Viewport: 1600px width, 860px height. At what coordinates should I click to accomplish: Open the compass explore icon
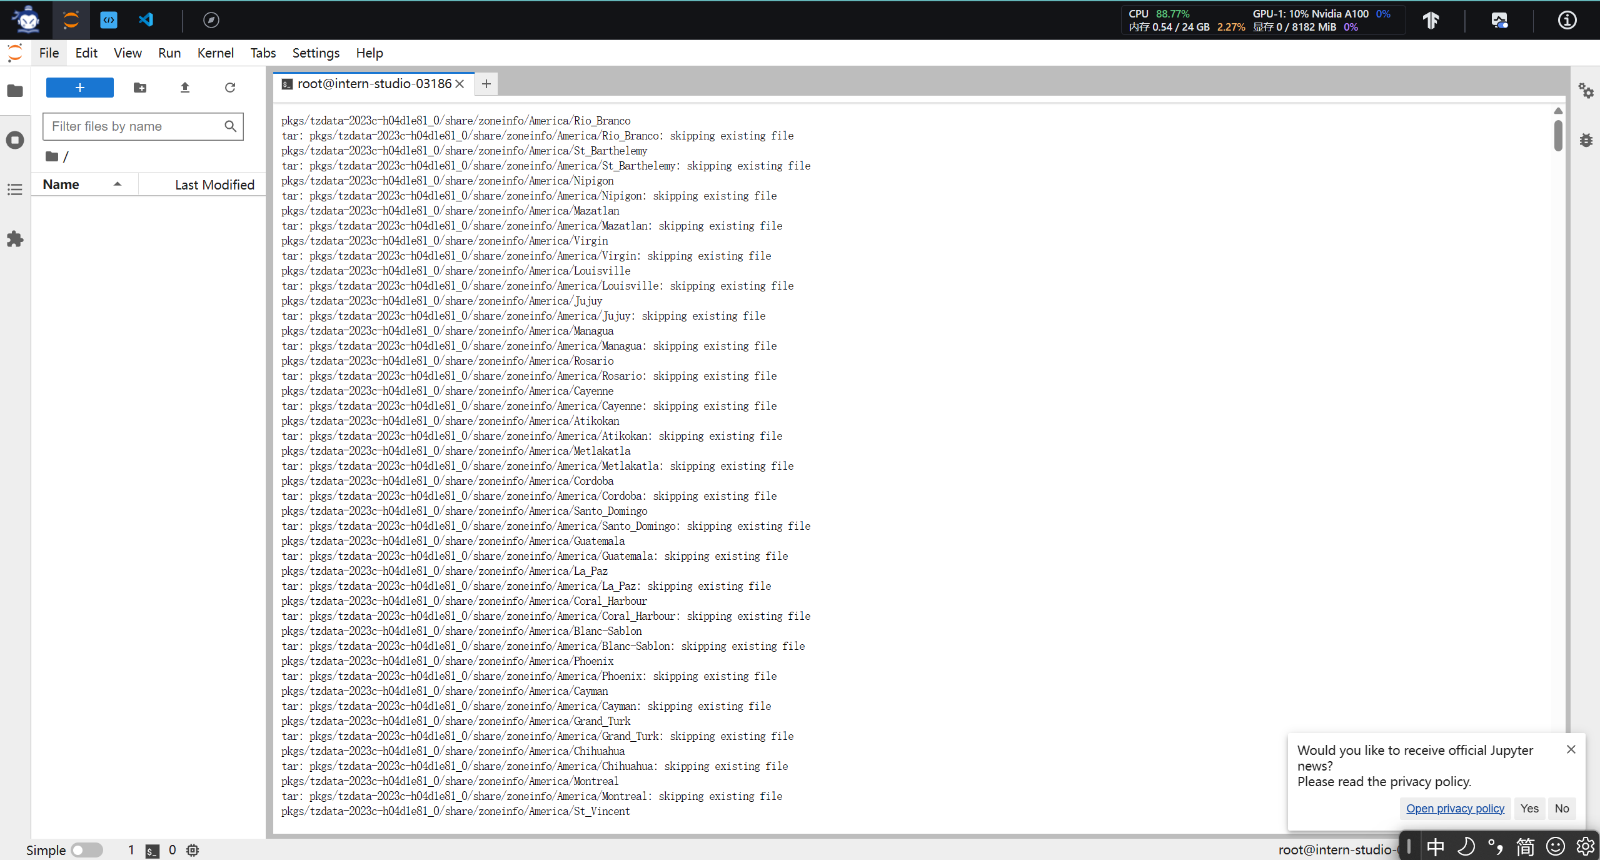(x=211, y=20)
